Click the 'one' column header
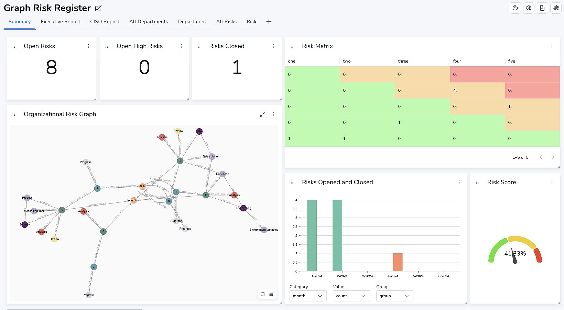 (x=292, y=61)
